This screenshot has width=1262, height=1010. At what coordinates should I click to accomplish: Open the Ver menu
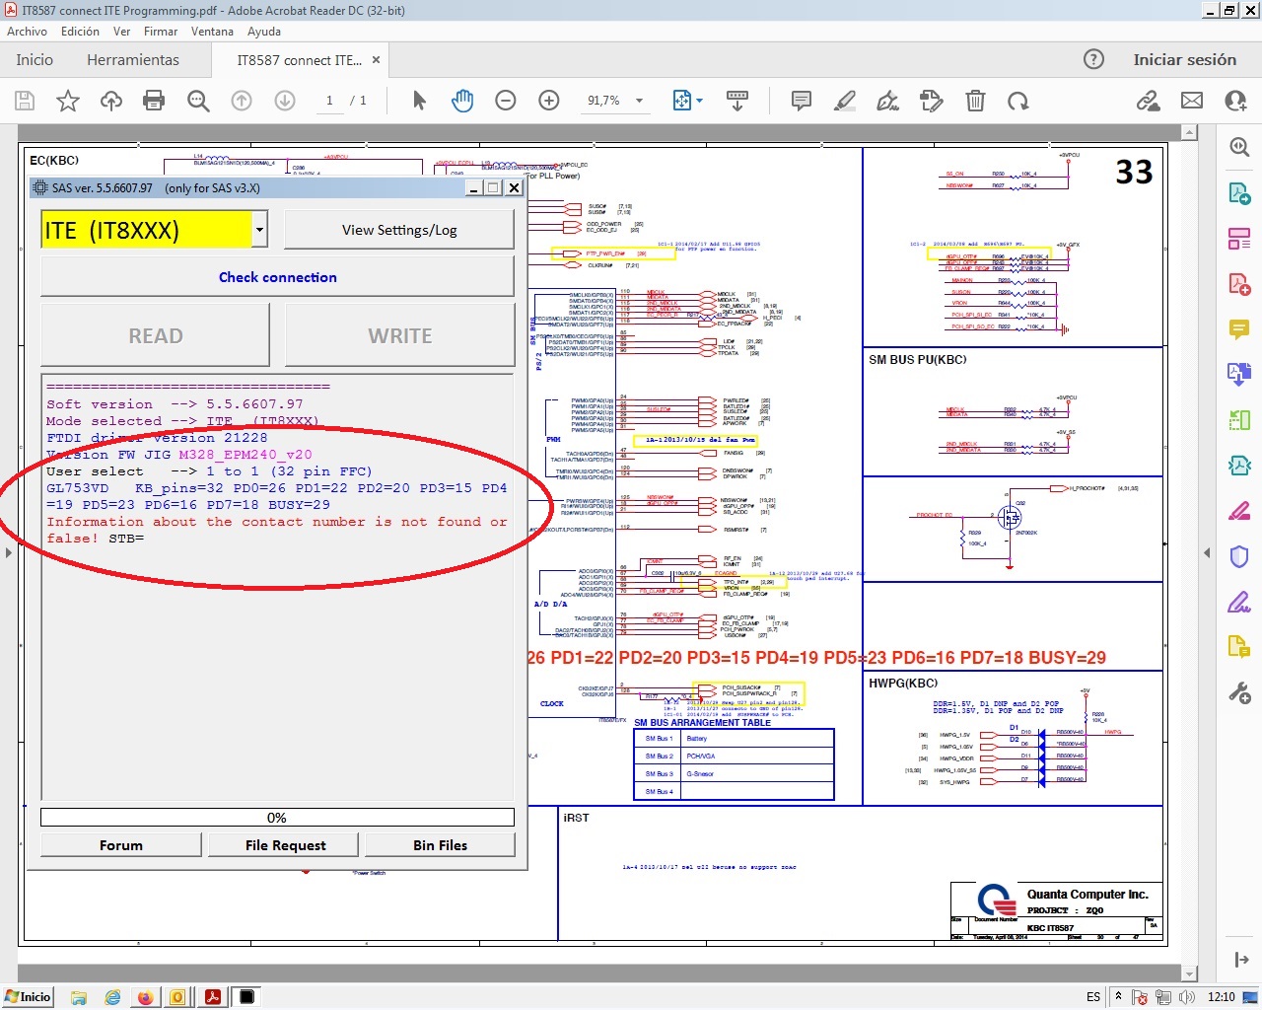click(x=121, y=32)
